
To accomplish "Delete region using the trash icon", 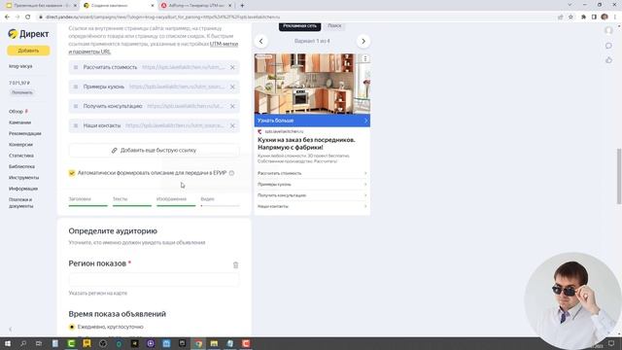I will [235, 265].
